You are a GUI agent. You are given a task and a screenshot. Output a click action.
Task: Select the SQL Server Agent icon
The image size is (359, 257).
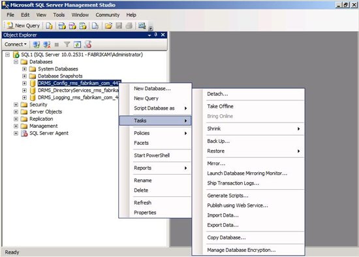pos(24,133)
